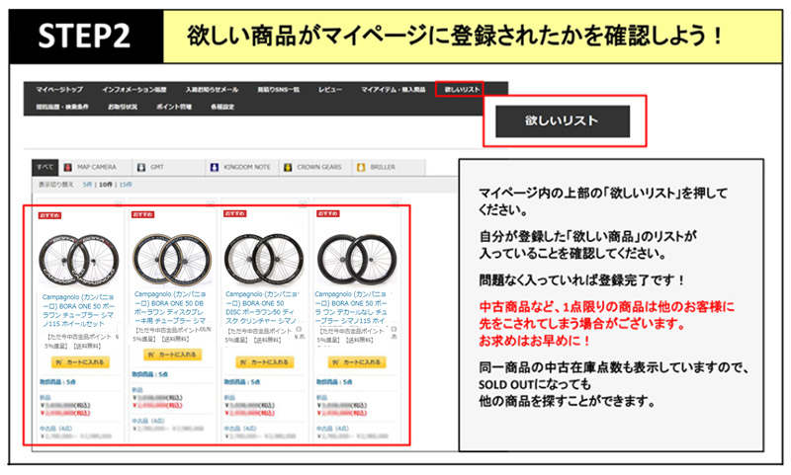
Task: Open the BORA ONE 50 デカールなし title link
Action: [x=352, y=307]
